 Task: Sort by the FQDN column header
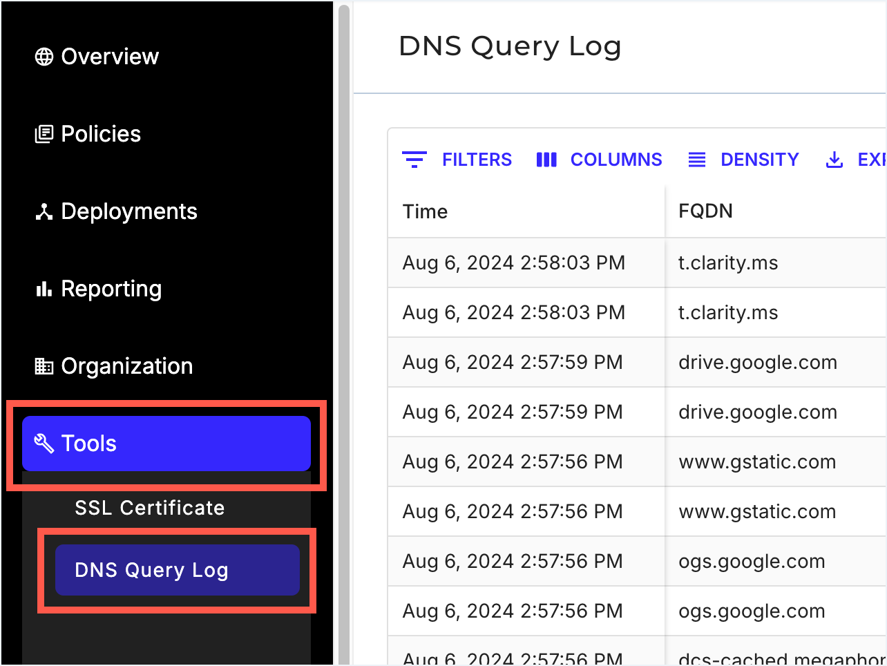coord(705,211)
